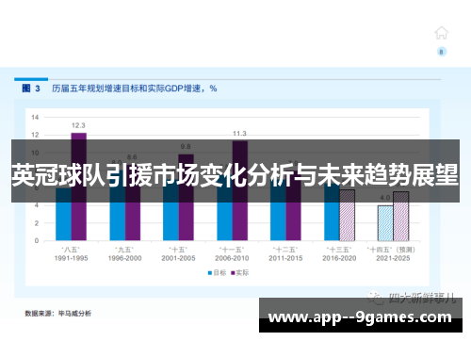The height and width of the screenshot is (341, 471).
Task: Click the home icon at top right
Action: 442,33
